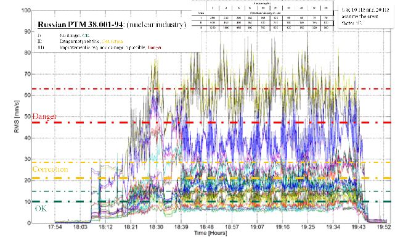403x250 pixels.
Task: Click the thick red dash-dot Danger line
Action: click(x=246, y=123)
